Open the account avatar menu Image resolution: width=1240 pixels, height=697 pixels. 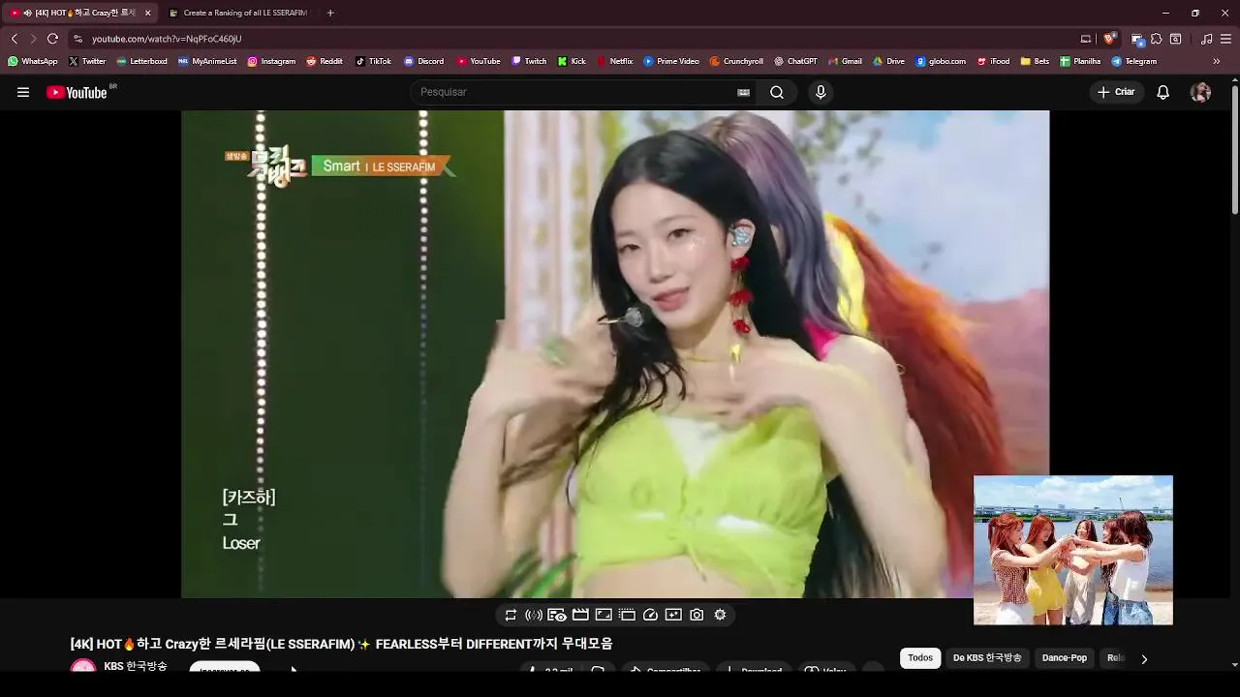(1200, 92)
